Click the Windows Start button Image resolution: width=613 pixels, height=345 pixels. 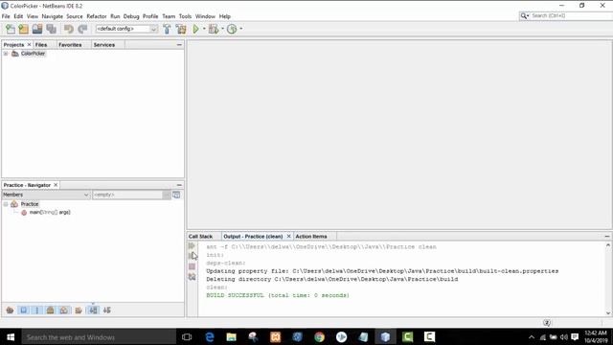(11, 336)
